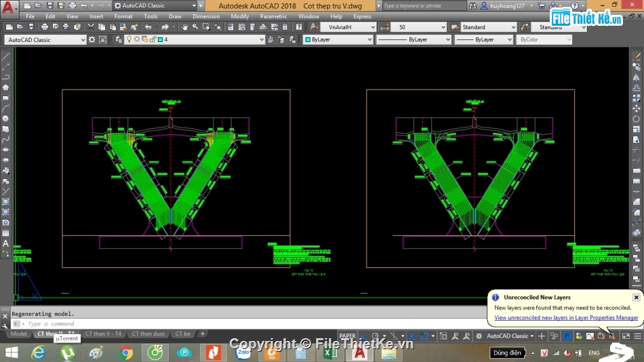Screen dimensions: 644x362
Task: Toggle the lock icon for layer 4
Action: (153, 39)
